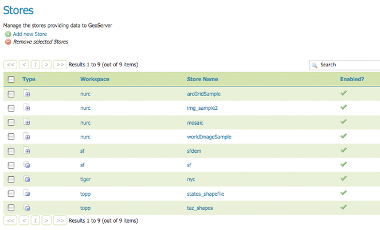Click magnifier icon in the Search box
The height and width of the screenshot is (230, 380).
(x=315, y=65)
